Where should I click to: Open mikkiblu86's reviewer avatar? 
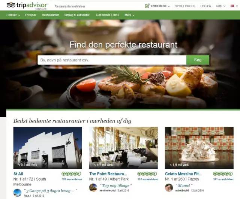click(x=169, y=187)
